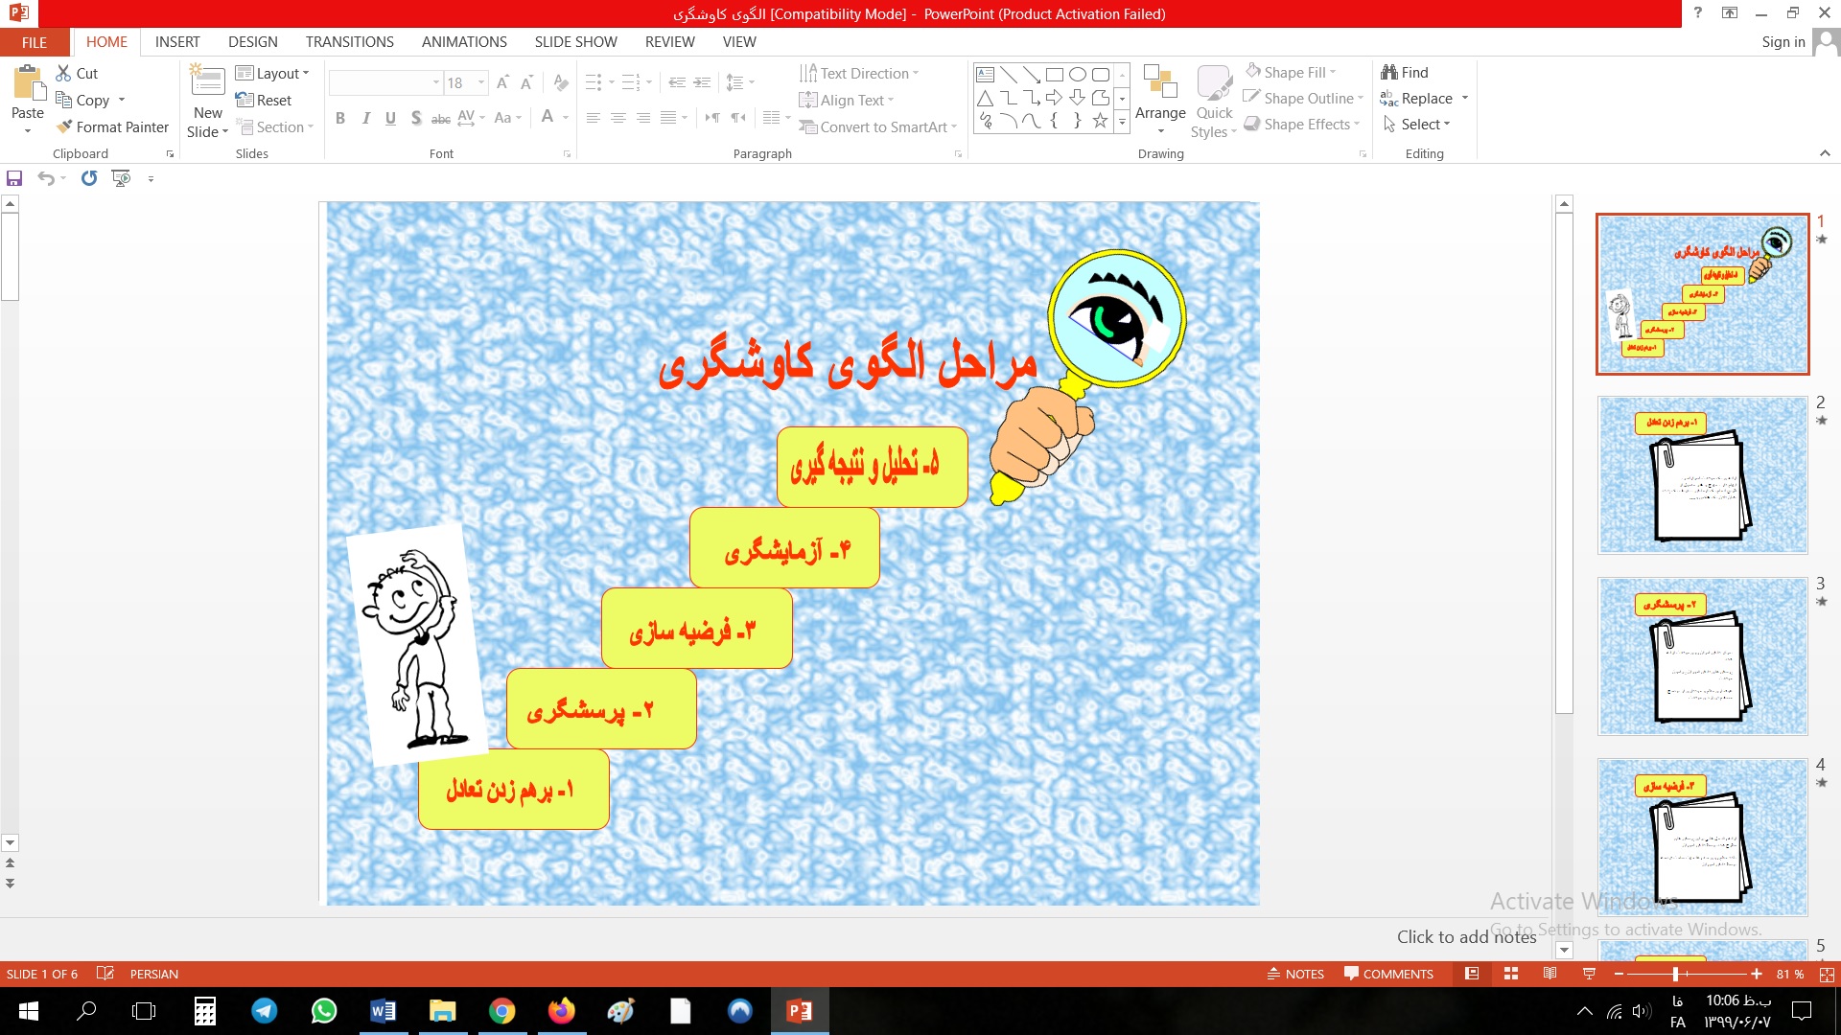The width and height of the screenshot is (1841, 1035).
Task: Switch to the DESIGN tab
Action: point(252,42)
